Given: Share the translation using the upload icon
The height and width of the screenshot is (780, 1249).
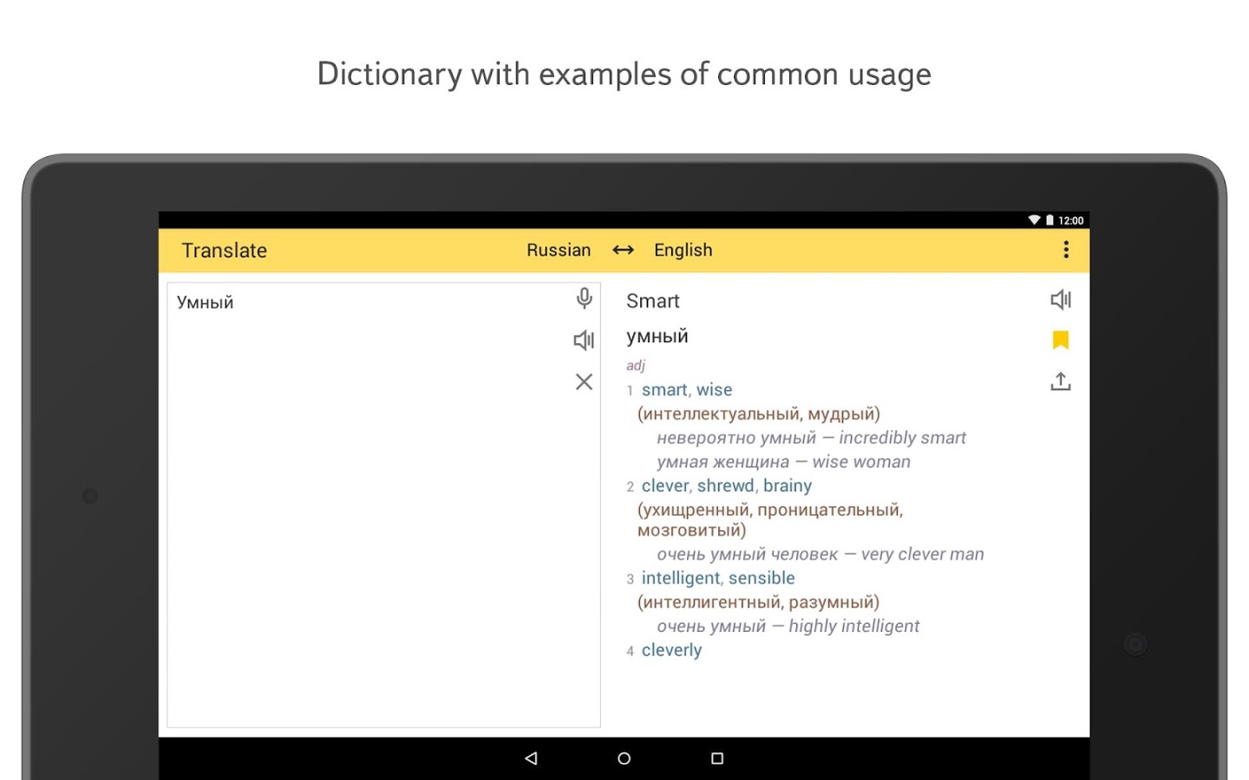Looking at the screenshot, I should click(x=1061, y=381).
